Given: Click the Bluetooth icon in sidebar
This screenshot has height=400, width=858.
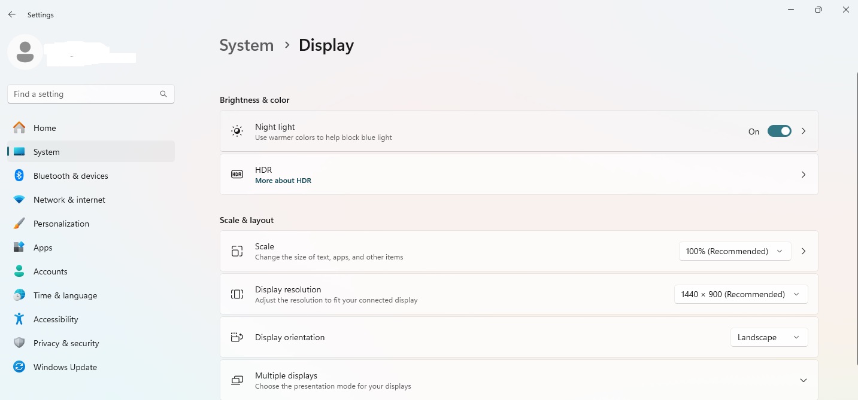Looking at the screenshot, I should 19,176.
